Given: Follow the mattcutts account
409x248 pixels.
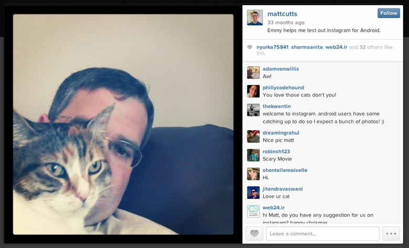Looking at the screenshot, I should [389, 13].
